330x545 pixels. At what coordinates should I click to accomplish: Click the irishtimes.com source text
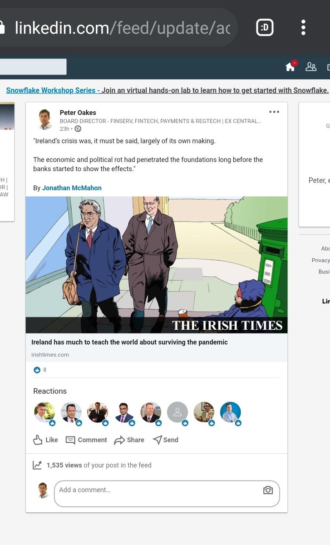(50, 355)
